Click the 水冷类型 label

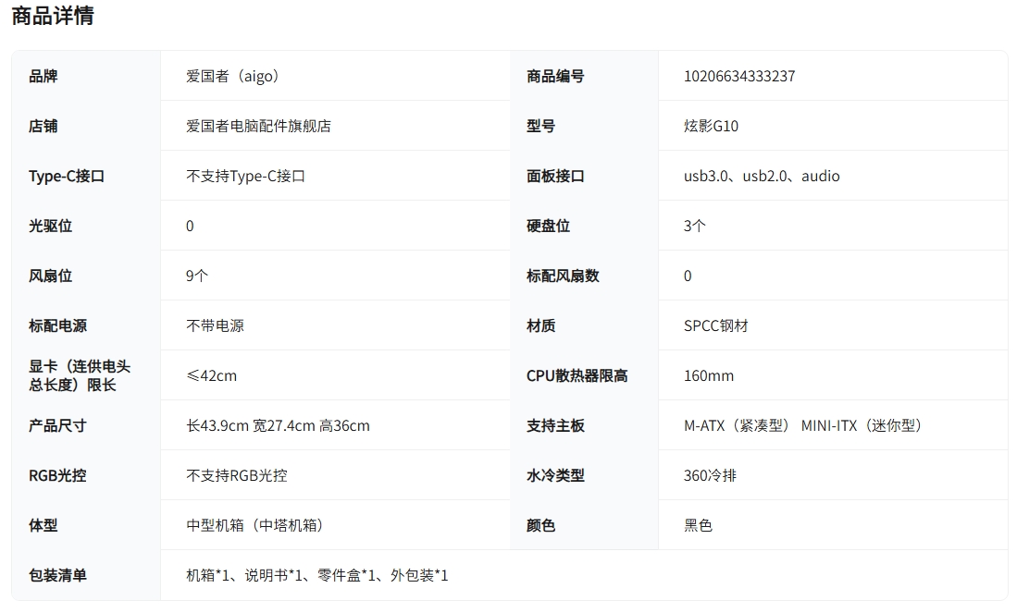(555, 475)
